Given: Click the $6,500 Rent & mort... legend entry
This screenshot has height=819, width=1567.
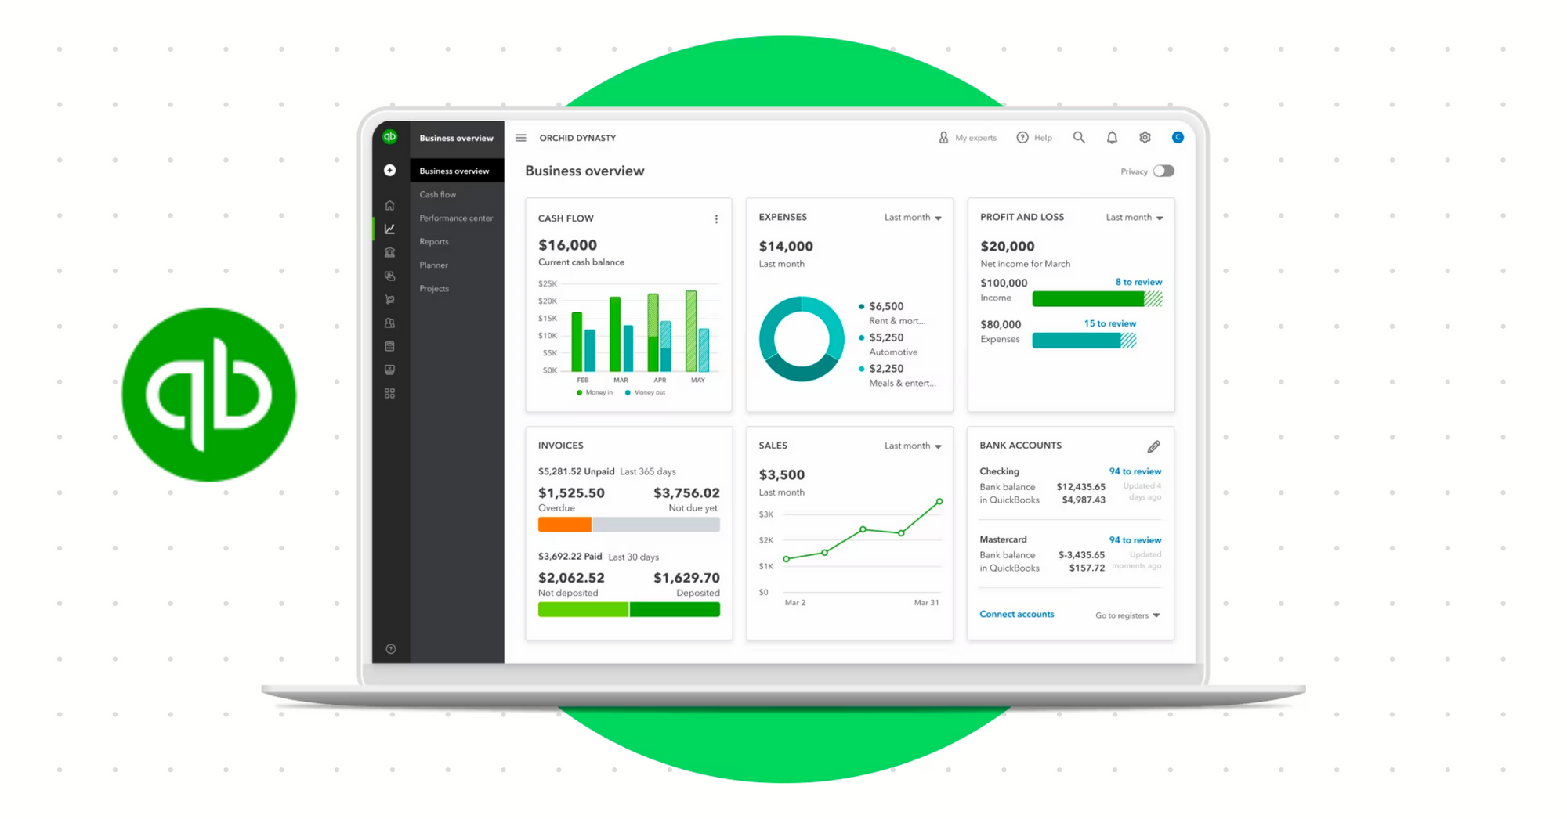Looking at the screenshot, I should 892,313.
